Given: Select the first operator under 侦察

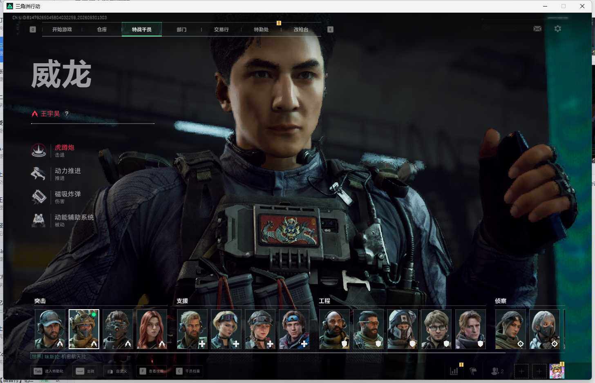Looking at the screenshot, I should (510, 329).
